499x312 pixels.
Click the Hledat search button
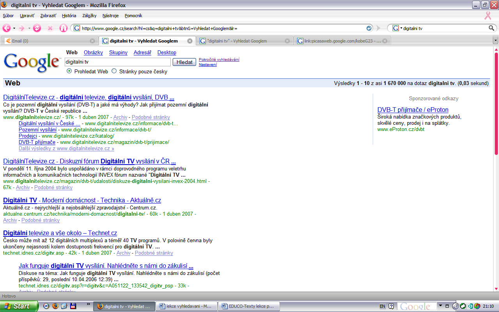pos(184,62)
